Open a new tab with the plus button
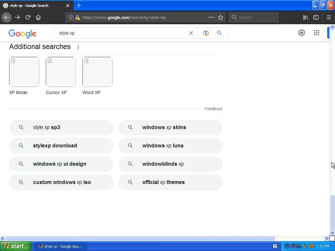This screenshot has height=251, width=335. coord(79,5)
